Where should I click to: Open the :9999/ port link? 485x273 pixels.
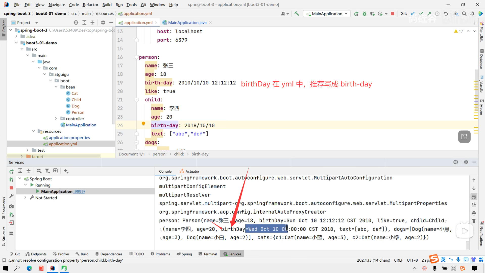[x=79, y=192]
